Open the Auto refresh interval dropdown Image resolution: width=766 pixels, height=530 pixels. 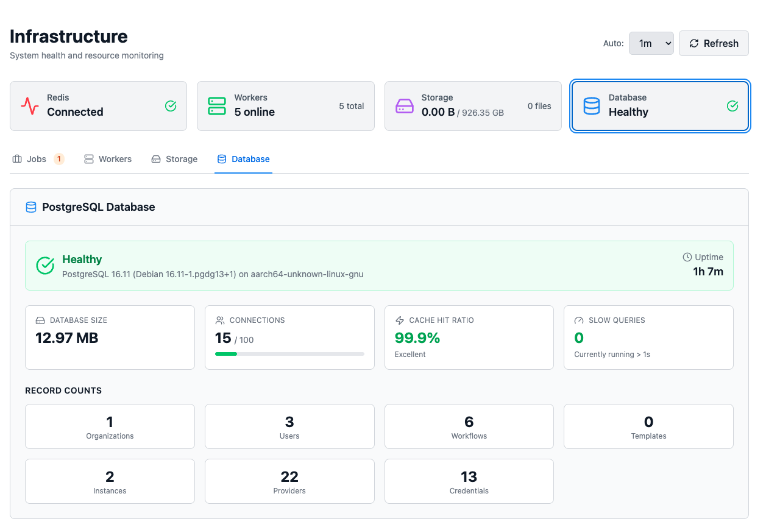click(x=651, y=43)
